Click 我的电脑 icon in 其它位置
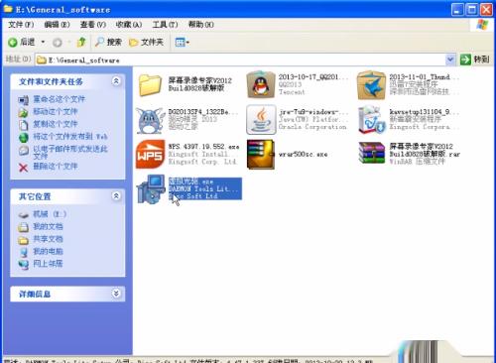This screenshot has width=496, height=363. [24, 252]
